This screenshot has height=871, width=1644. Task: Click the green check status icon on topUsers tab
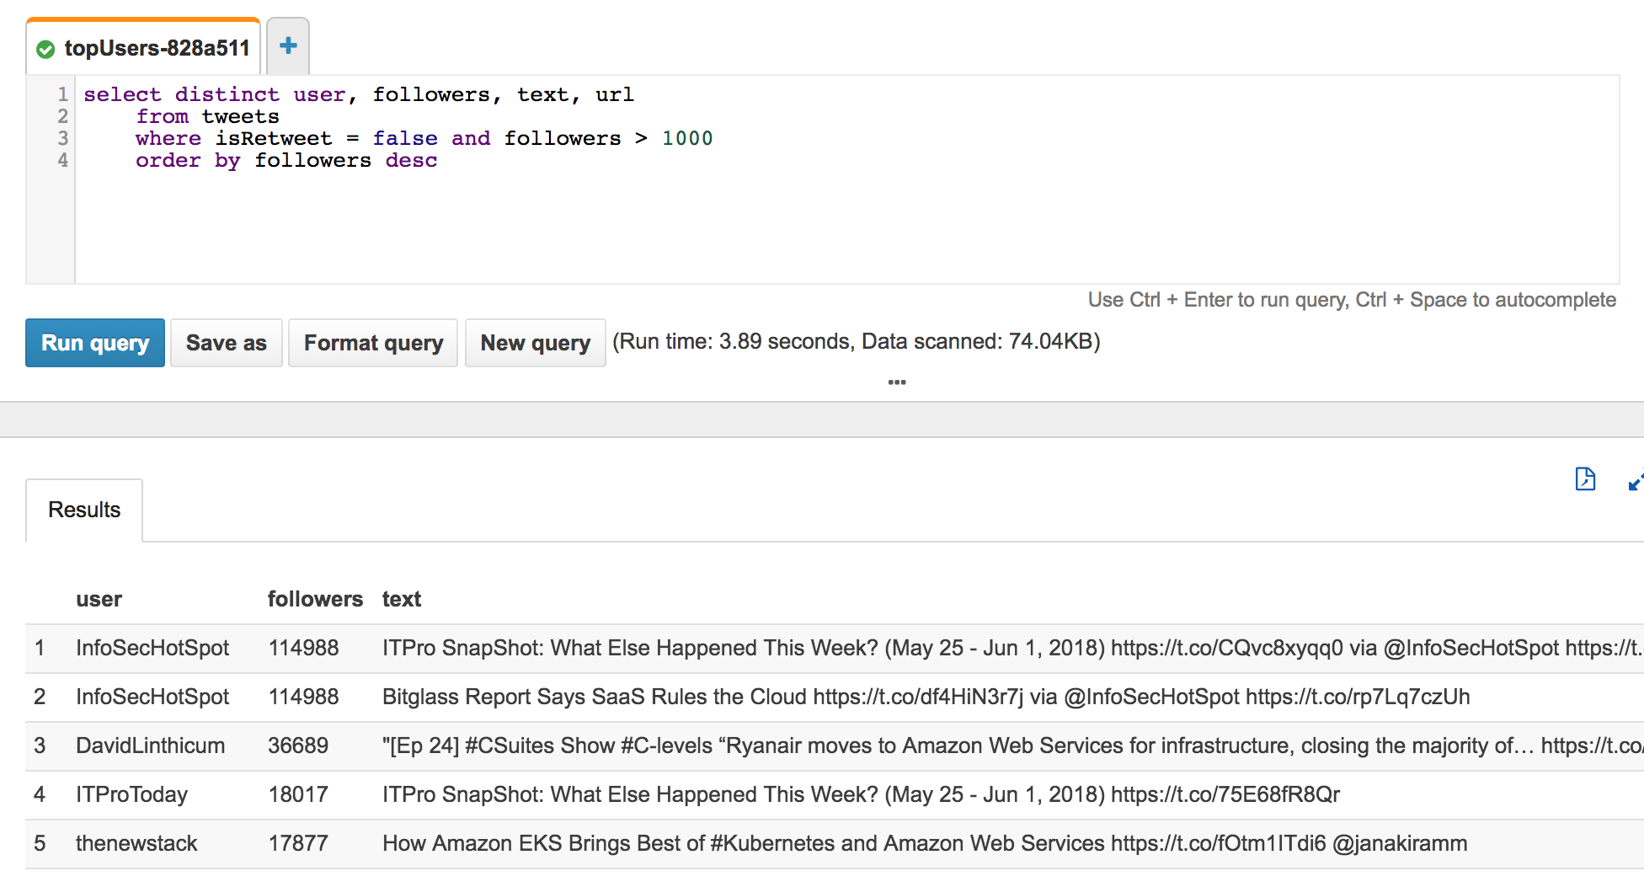tap(45, 50)
